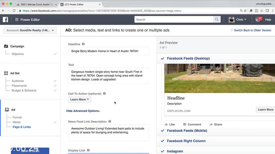Click the browser back arrow
275x154 pixels.
(x=3, y=11)
